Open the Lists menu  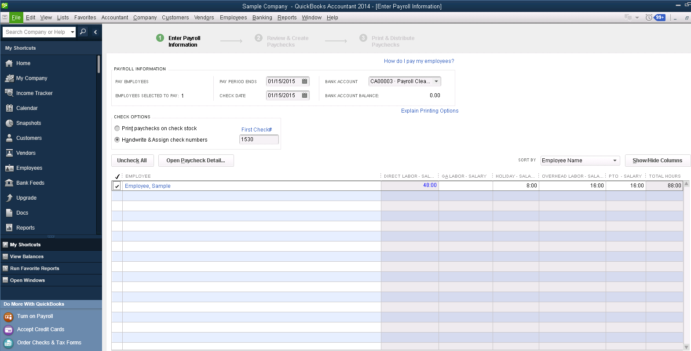pos(63,18)
